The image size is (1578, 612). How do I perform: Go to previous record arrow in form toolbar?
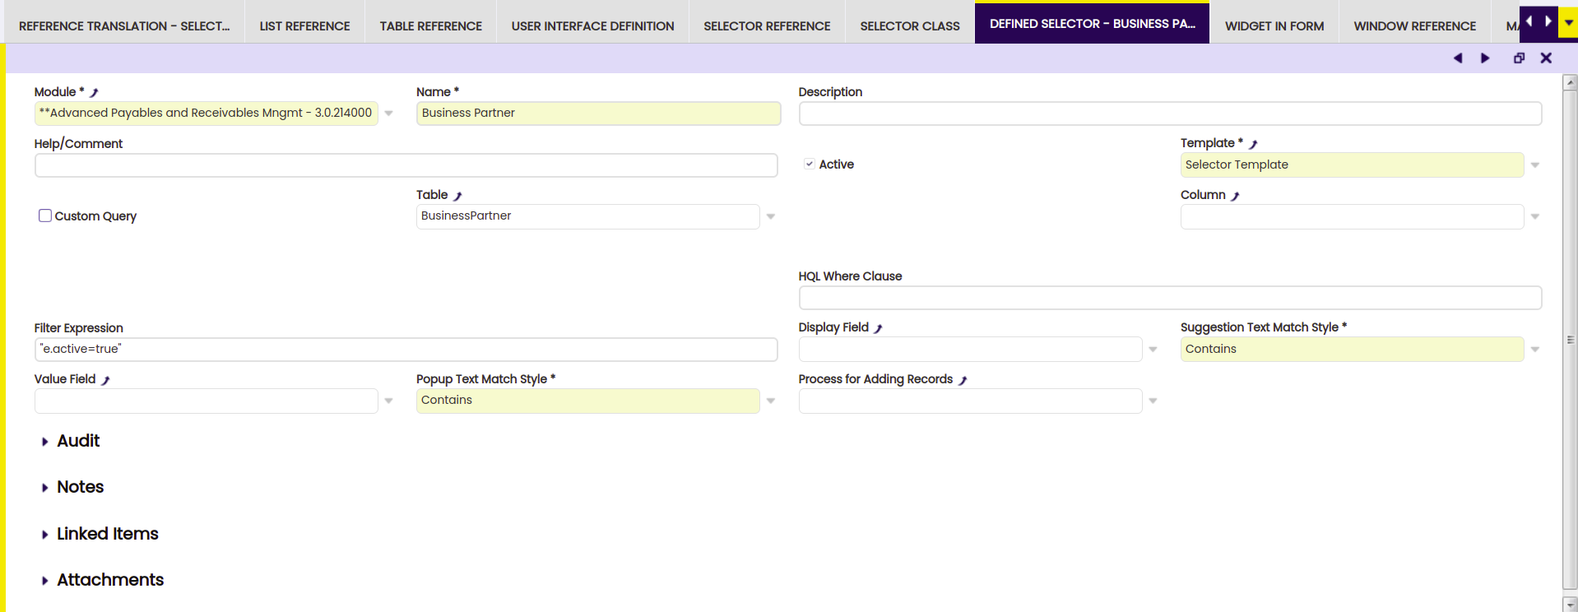1458,58
